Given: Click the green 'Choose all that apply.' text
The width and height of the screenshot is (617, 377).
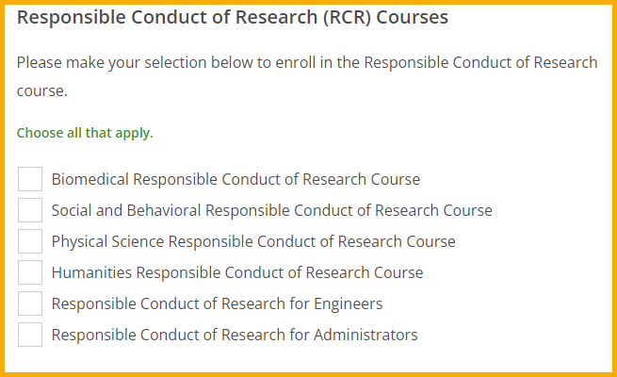Looking at the screenshot, I should (x=85, y=133).
